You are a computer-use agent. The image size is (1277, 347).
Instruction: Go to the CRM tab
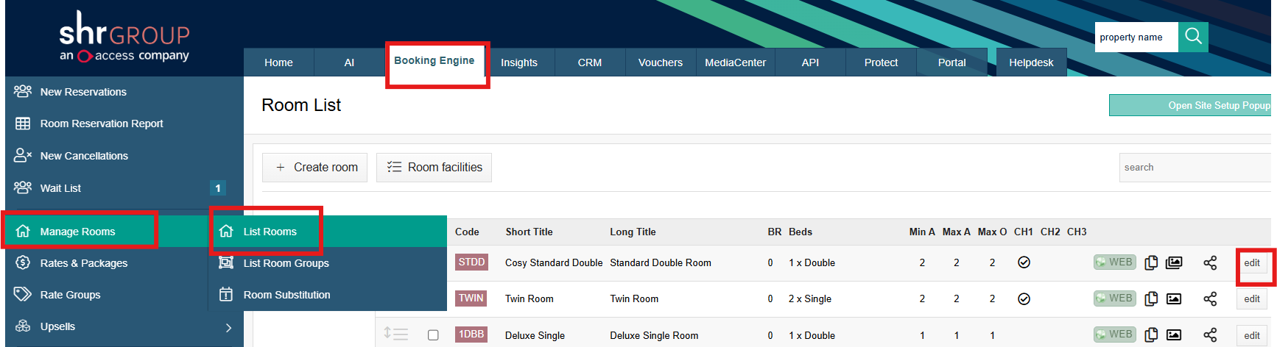590,62
